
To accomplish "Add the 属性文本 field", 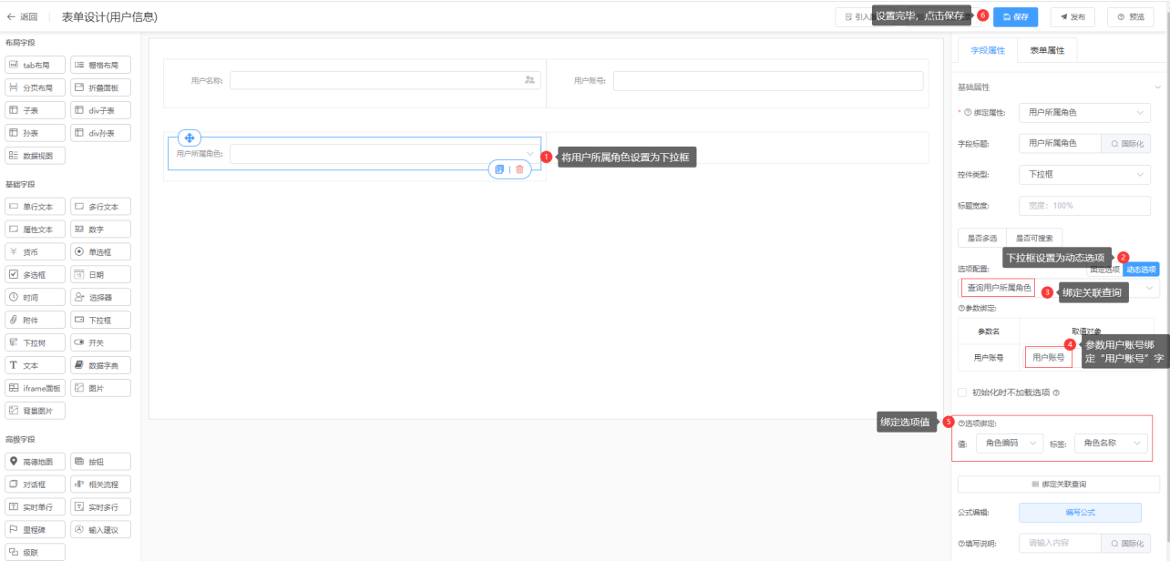I will tap(35, 229).
